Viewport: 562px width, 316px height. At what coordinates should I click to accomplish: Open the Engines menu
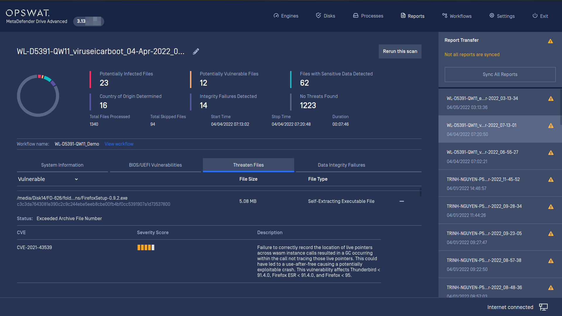[286, 16]
